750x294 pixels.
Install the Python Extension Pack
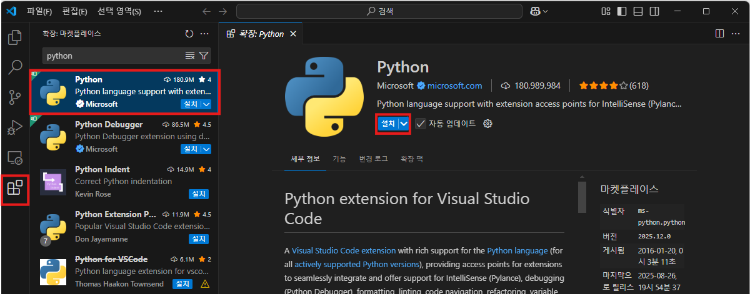(x=199, y=239)
